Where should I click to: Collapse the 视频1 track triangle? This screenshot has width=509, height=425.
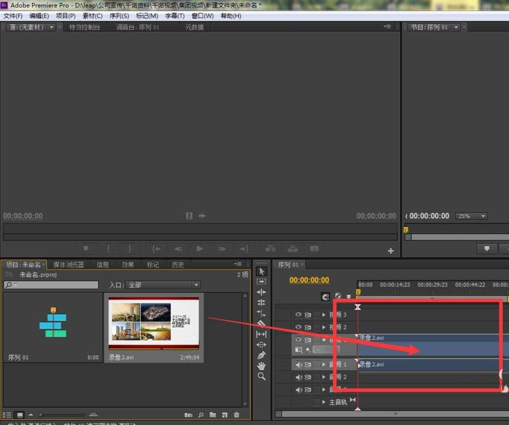click(323, 339)
